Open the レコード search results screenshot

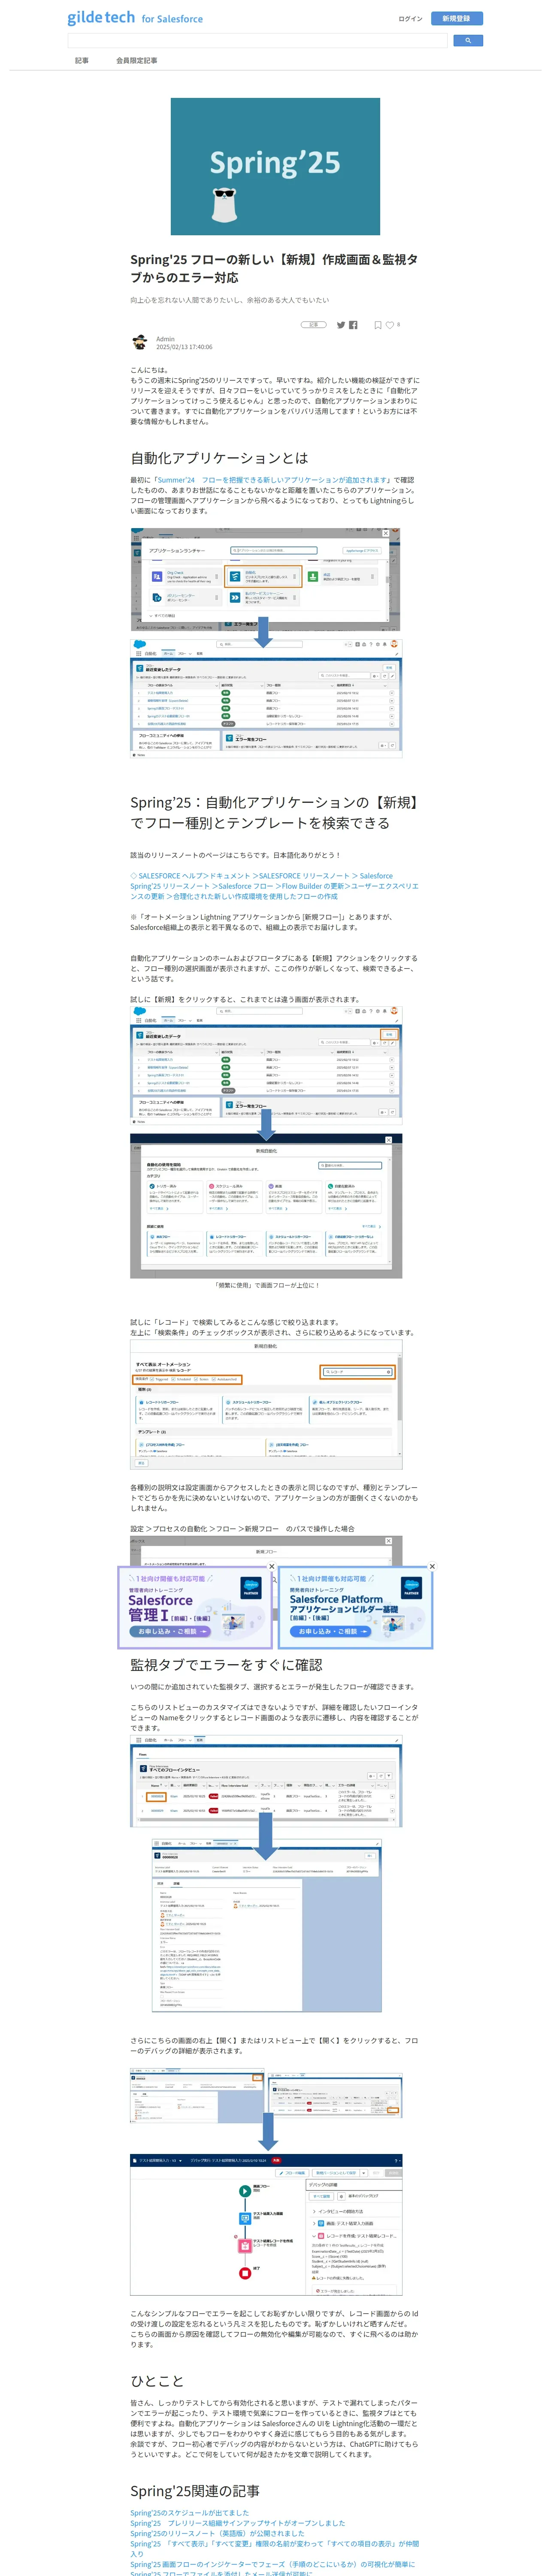(266, 1405)
